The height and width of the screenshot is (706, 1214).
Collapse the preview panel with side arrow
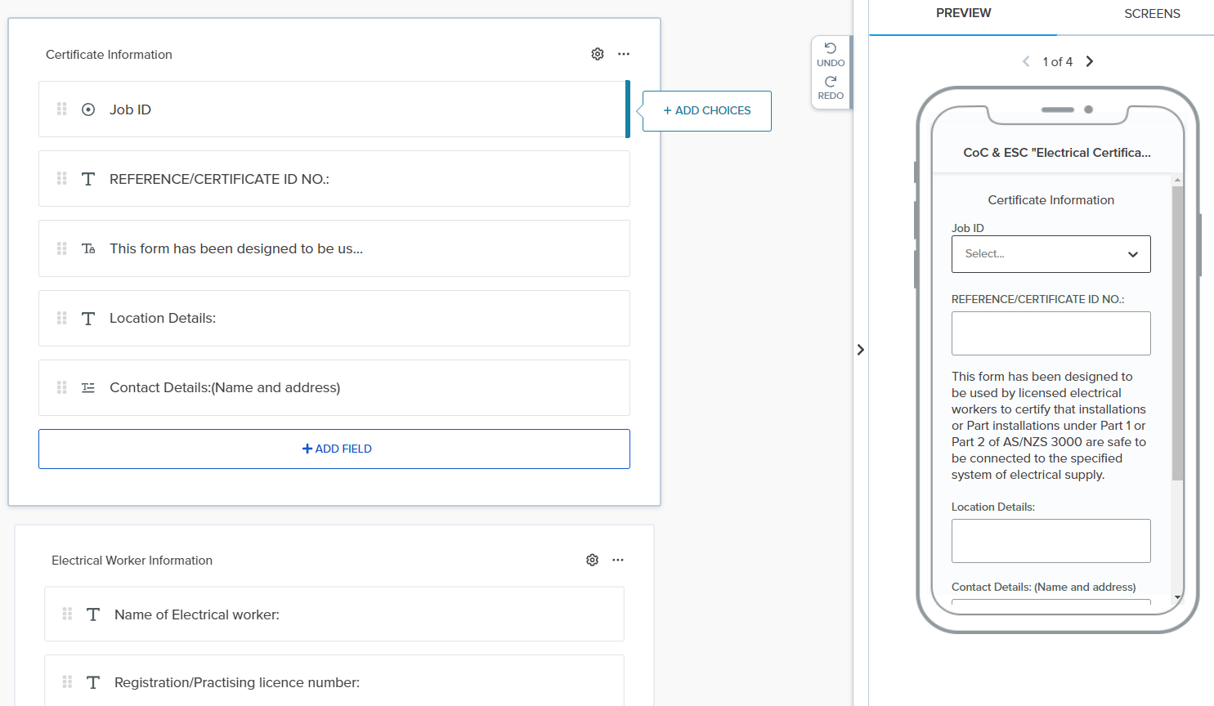pos(860,350)
